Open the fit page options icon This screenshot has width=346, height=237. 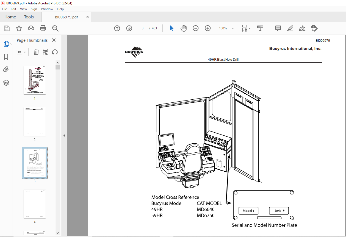point(245,28)
